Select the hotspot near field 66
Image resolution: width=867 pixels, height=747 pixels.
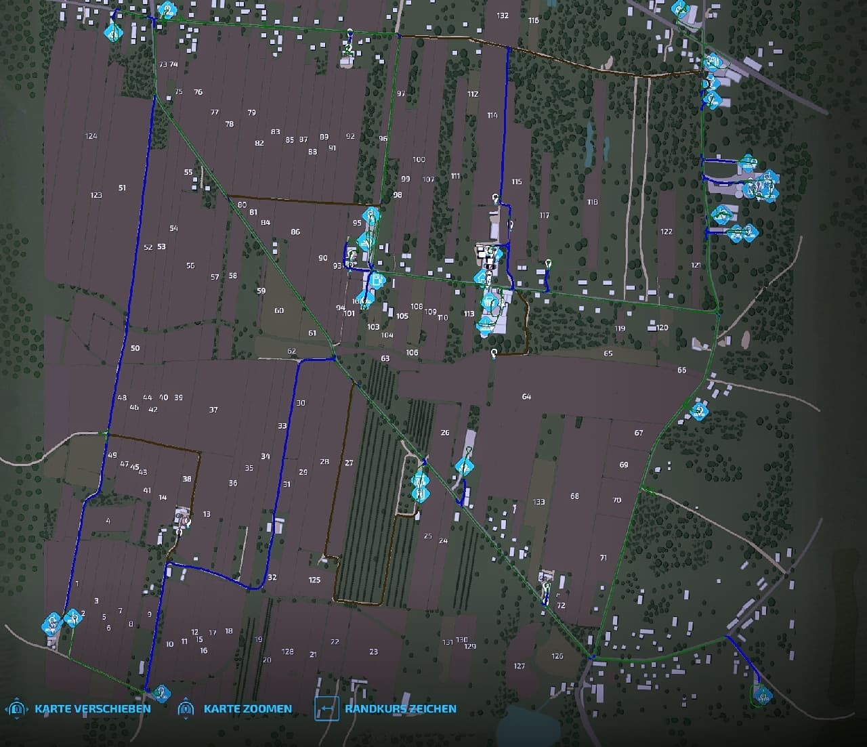click(699, 410)
